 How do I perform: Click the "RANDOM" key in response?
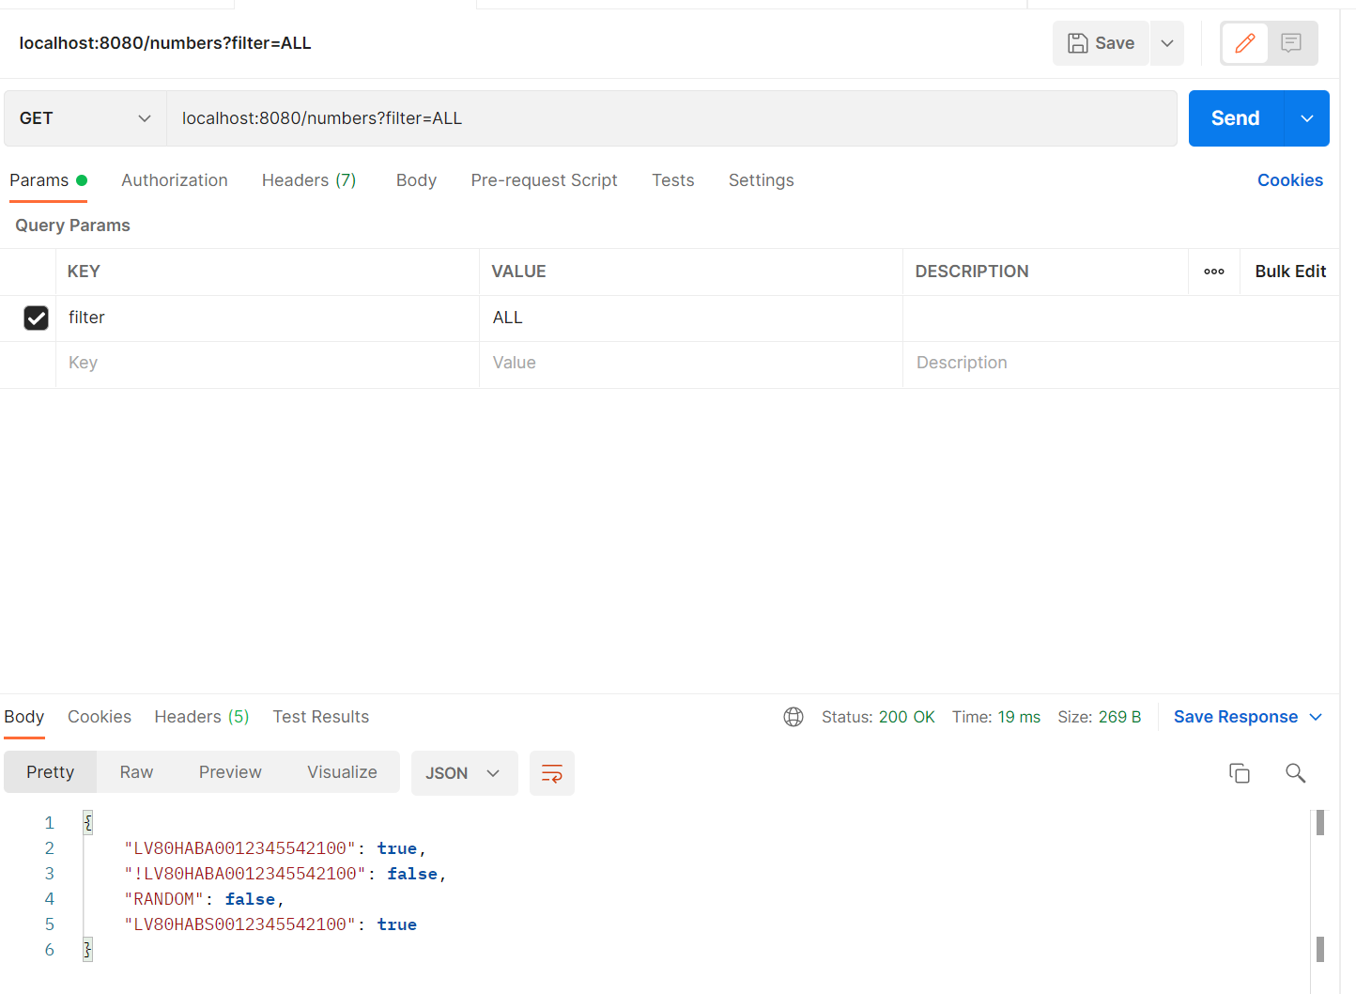point(164,899)
